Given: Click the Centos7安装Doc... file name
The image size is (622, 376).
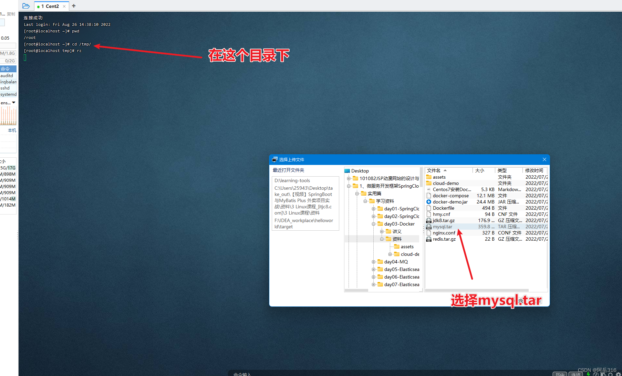Looking at the screenshot, I should [452, 189].
